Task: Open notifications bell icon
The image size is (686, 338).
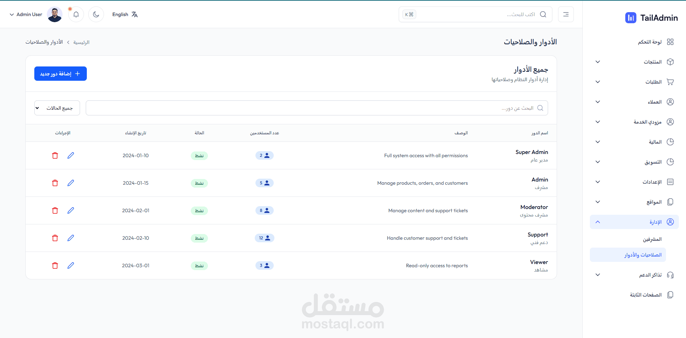Action: tap(76, 14)
